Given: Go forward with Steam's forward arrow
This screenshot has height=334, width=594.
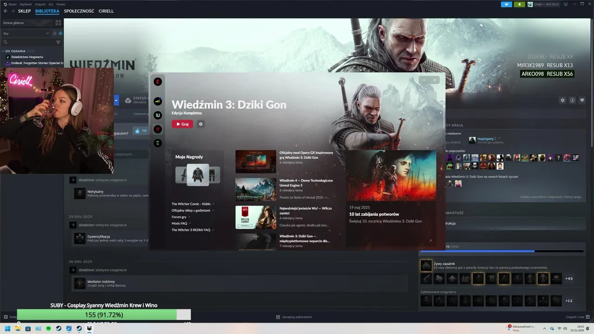Looking at the screenshot, I should pyautogui.click(x=12, y=11).
